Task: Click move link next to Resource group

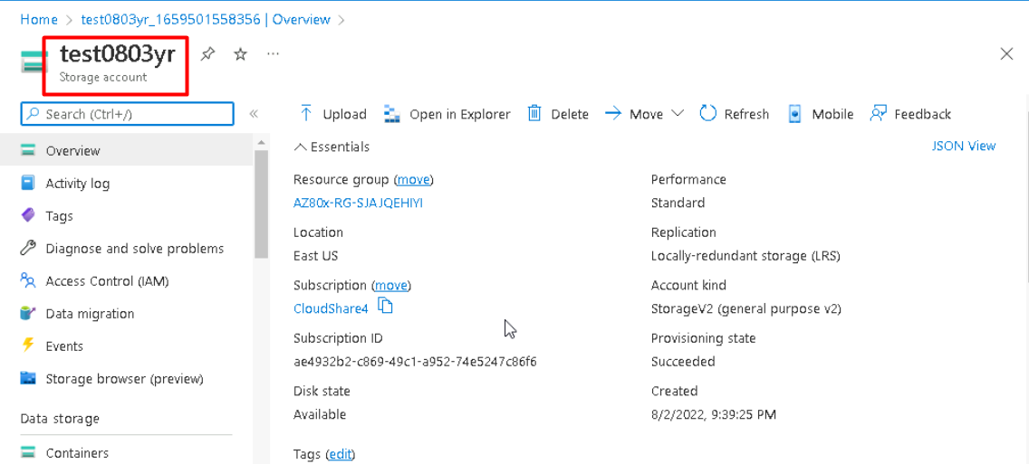Action: point(413,180)
